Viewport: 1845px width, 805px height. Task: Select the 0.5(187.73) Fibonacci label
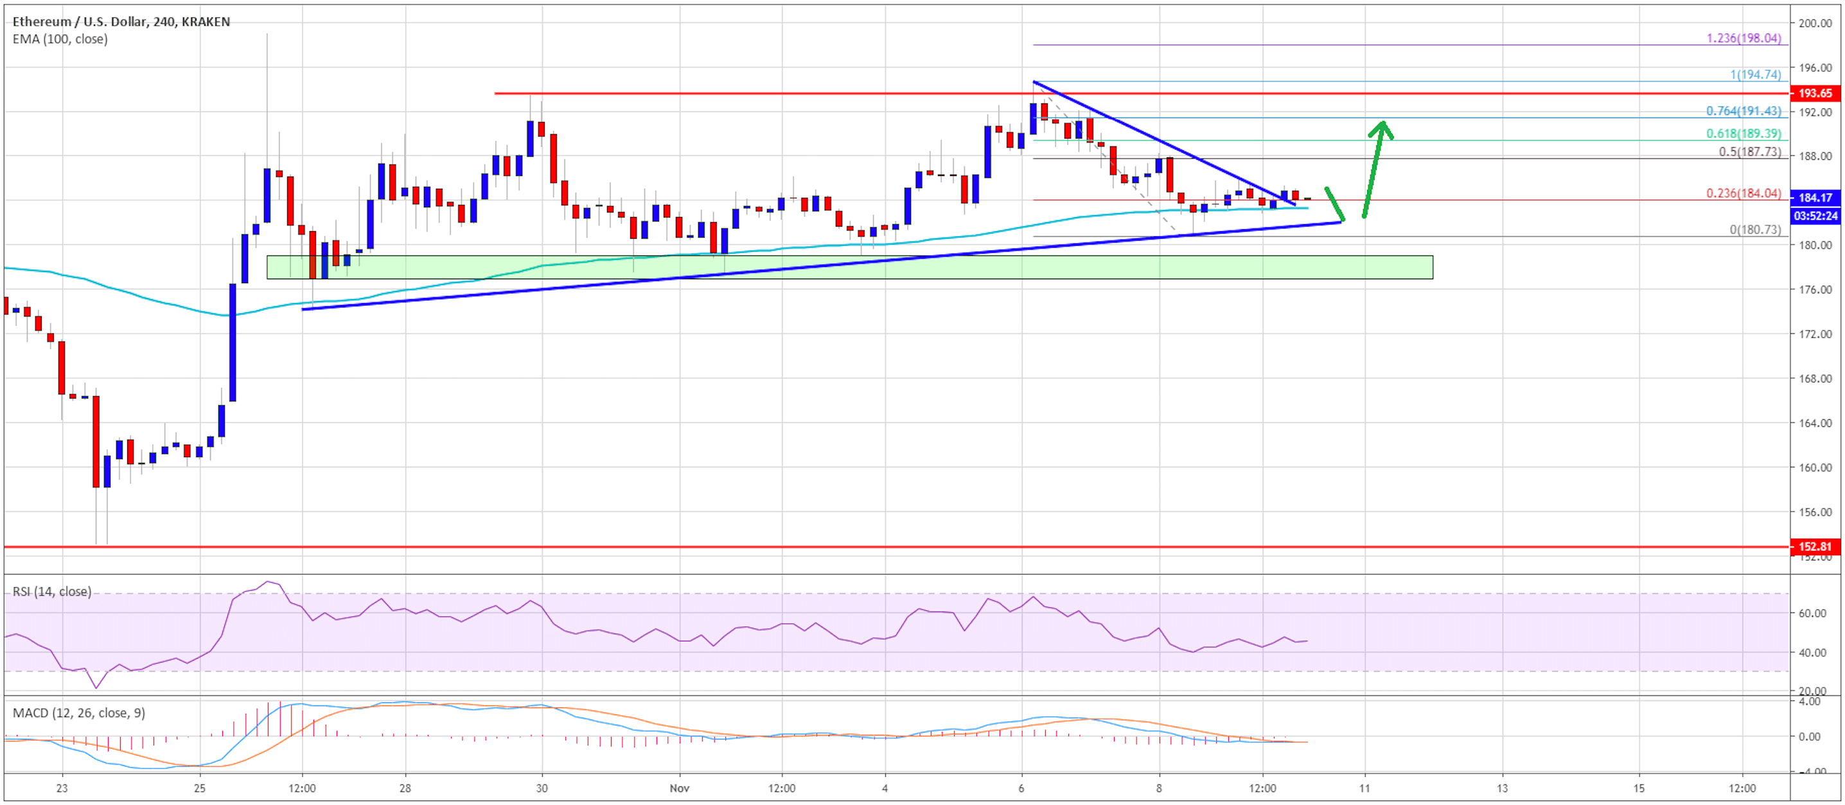[1750, 151]
